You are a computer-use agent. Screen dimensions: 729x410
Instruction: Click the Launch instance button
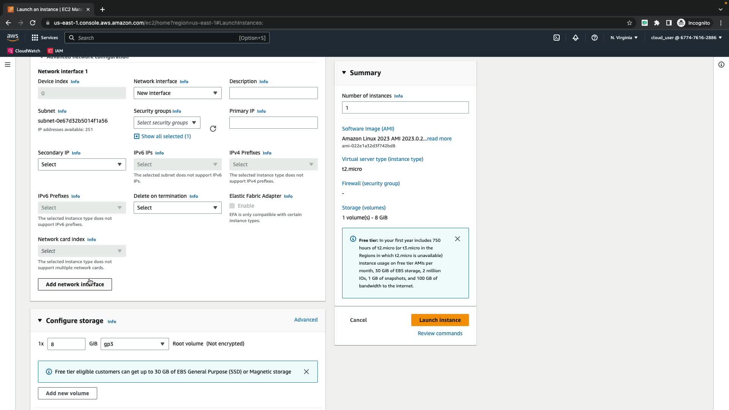point(440,320)
